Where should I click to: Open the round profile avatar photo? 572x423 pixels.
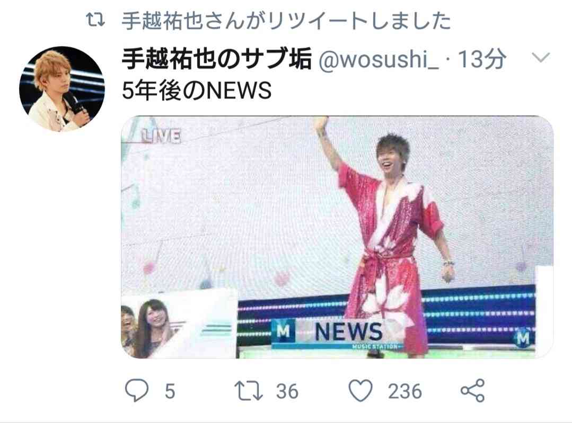62,89
